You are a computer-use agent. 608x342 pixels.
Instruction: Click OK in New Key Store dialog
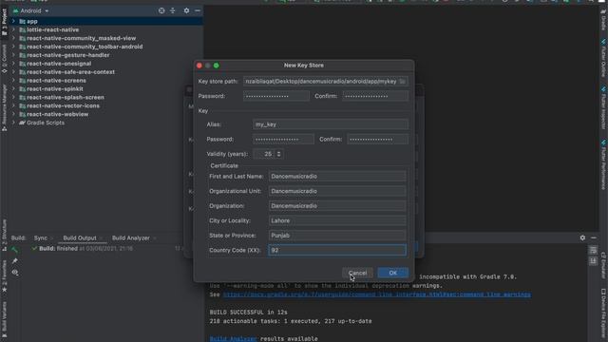point(392,273)
